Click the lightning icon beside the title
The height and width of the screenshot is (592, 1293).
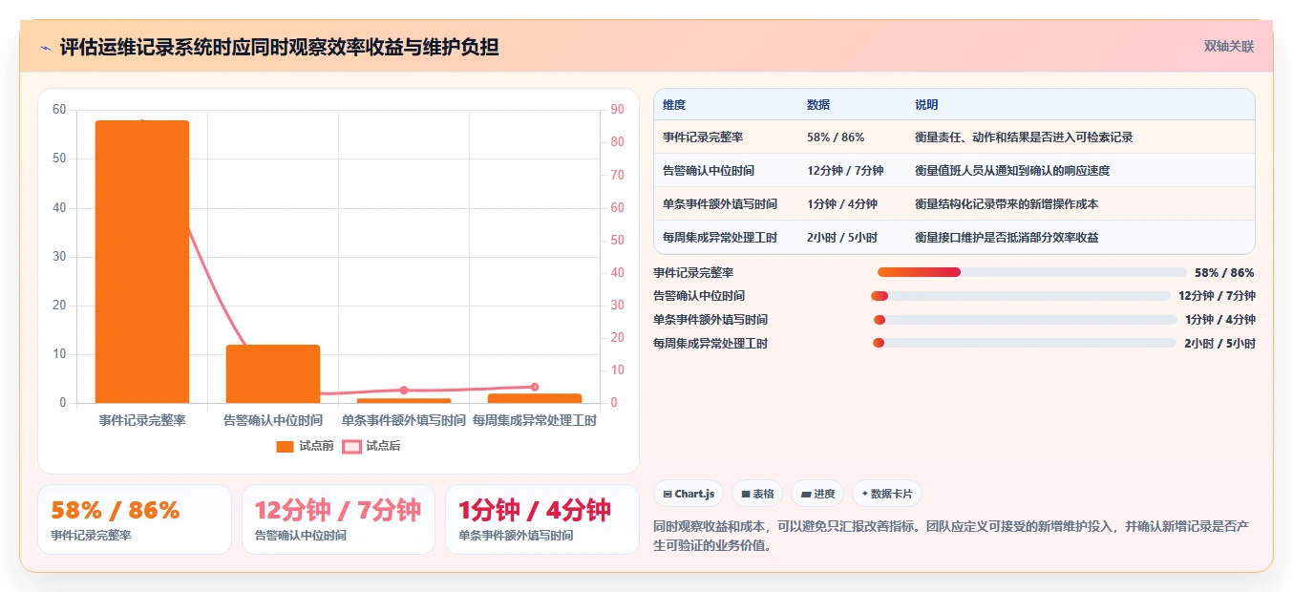point(45,47)
